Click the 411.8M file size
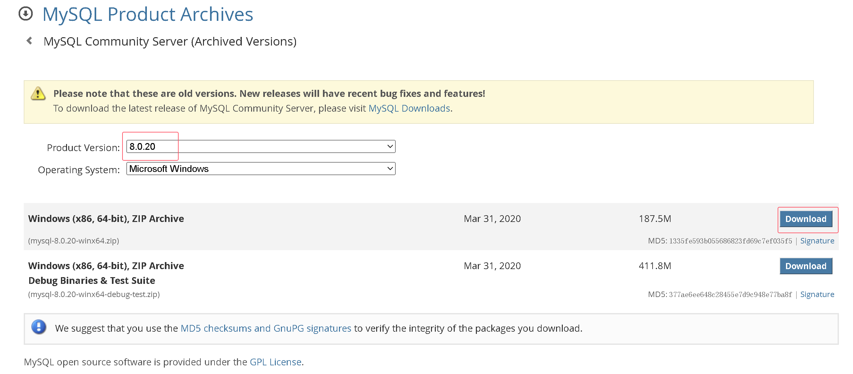 (x=655, y=266)
